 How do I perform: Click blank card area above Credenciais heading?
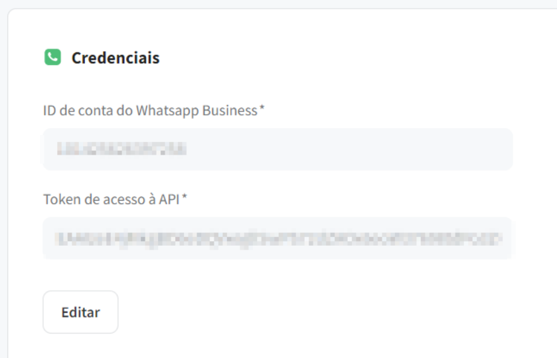click(277, 29)
